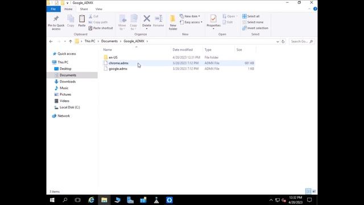The image size is (364, 205).
Task: Select the en-US folder
Action: pos(179,57)
